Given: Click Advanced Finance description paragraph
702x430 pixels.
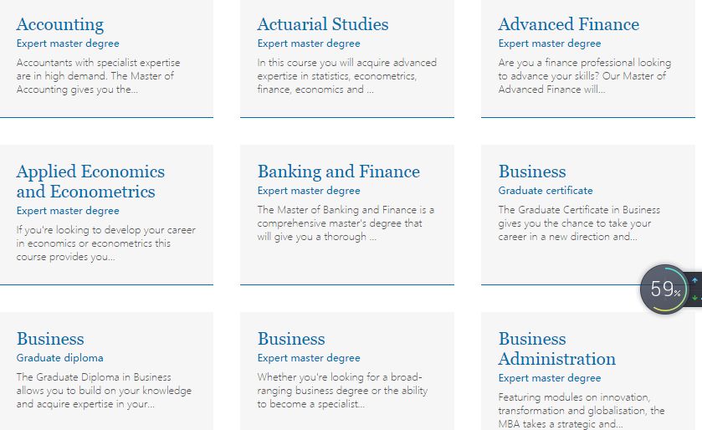Looking at the screenshot, I should 585,76.
